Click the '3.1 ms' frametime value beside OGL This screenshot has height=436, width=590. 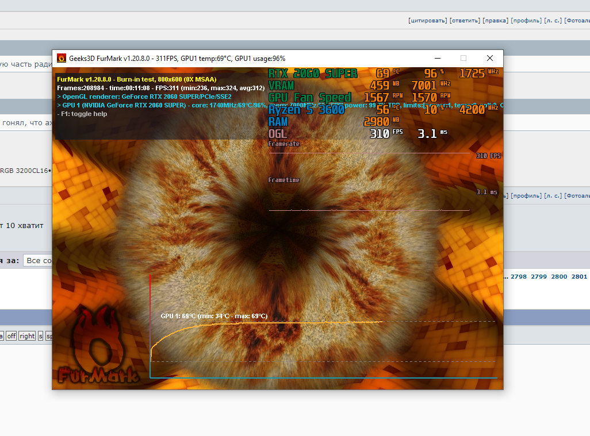[x=432, y=133]
